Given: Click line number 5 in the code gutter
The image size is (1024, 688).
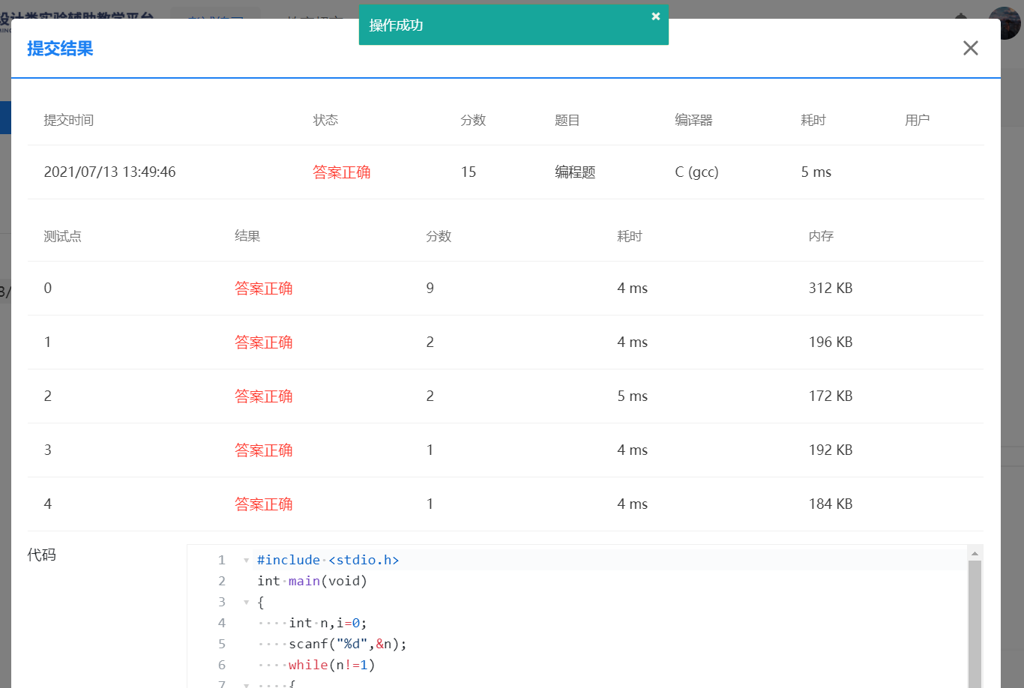Looking at the screenshot, I should [x=221, y=645].
